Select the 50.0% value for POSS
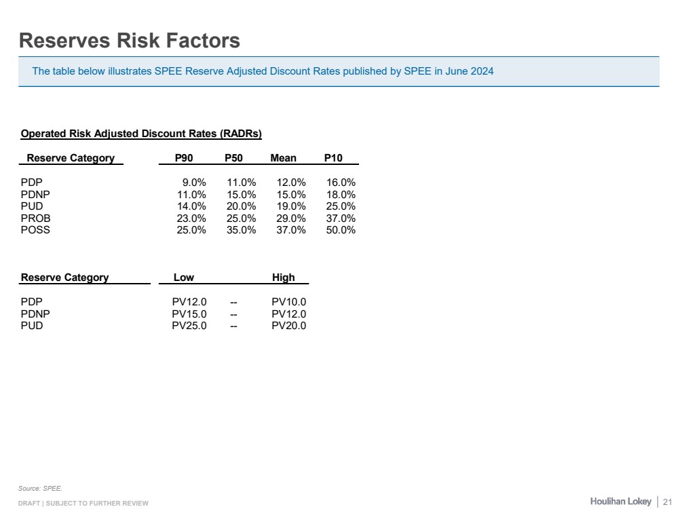The width and height of the screenshot is (678, 509). click(341, 230)
